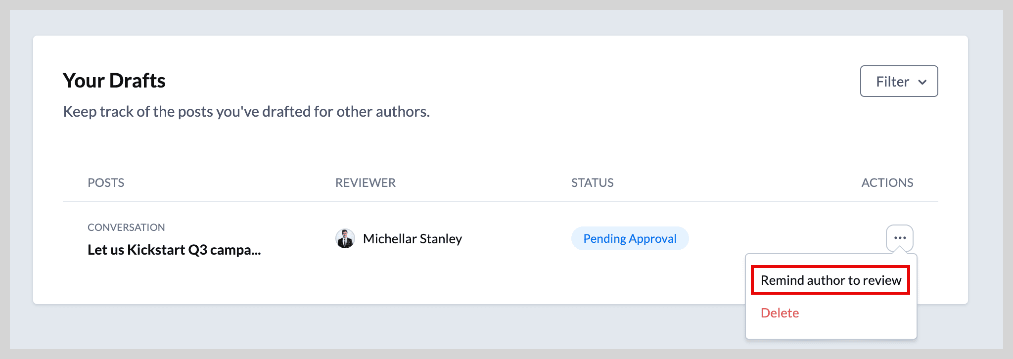Click the STATUS column header
The height and width of the screenshot is (359, 1013).
[592, 182]
